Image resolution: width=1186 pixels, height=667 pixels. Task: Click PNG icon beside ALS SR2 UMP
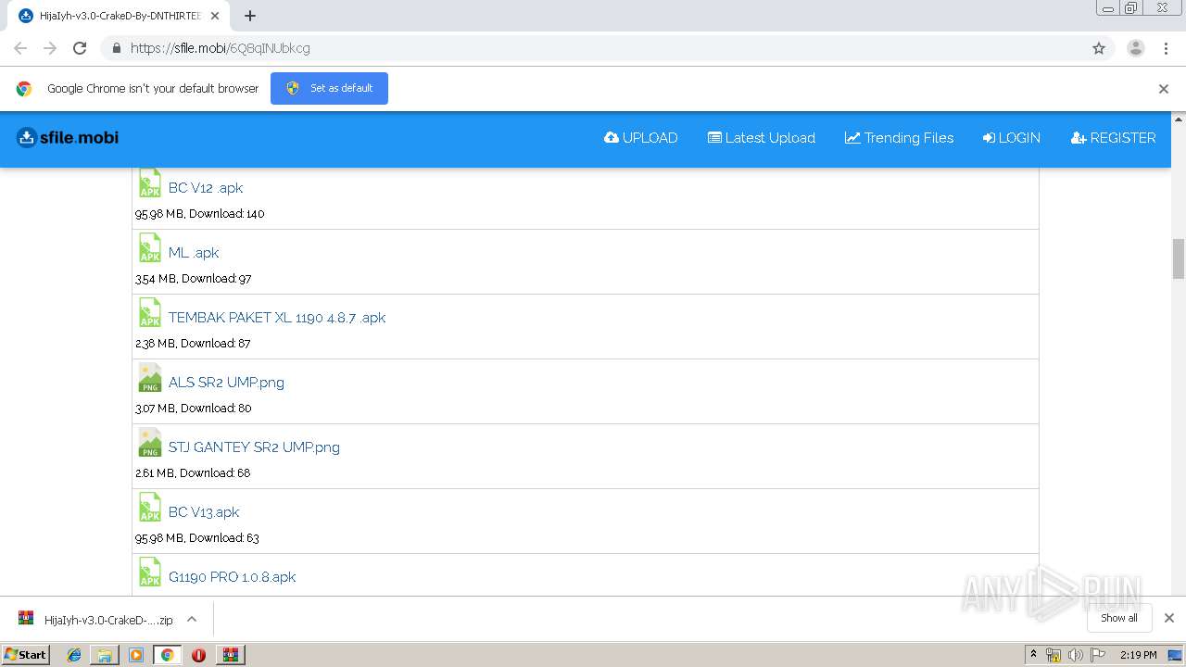tap(150, 377)
